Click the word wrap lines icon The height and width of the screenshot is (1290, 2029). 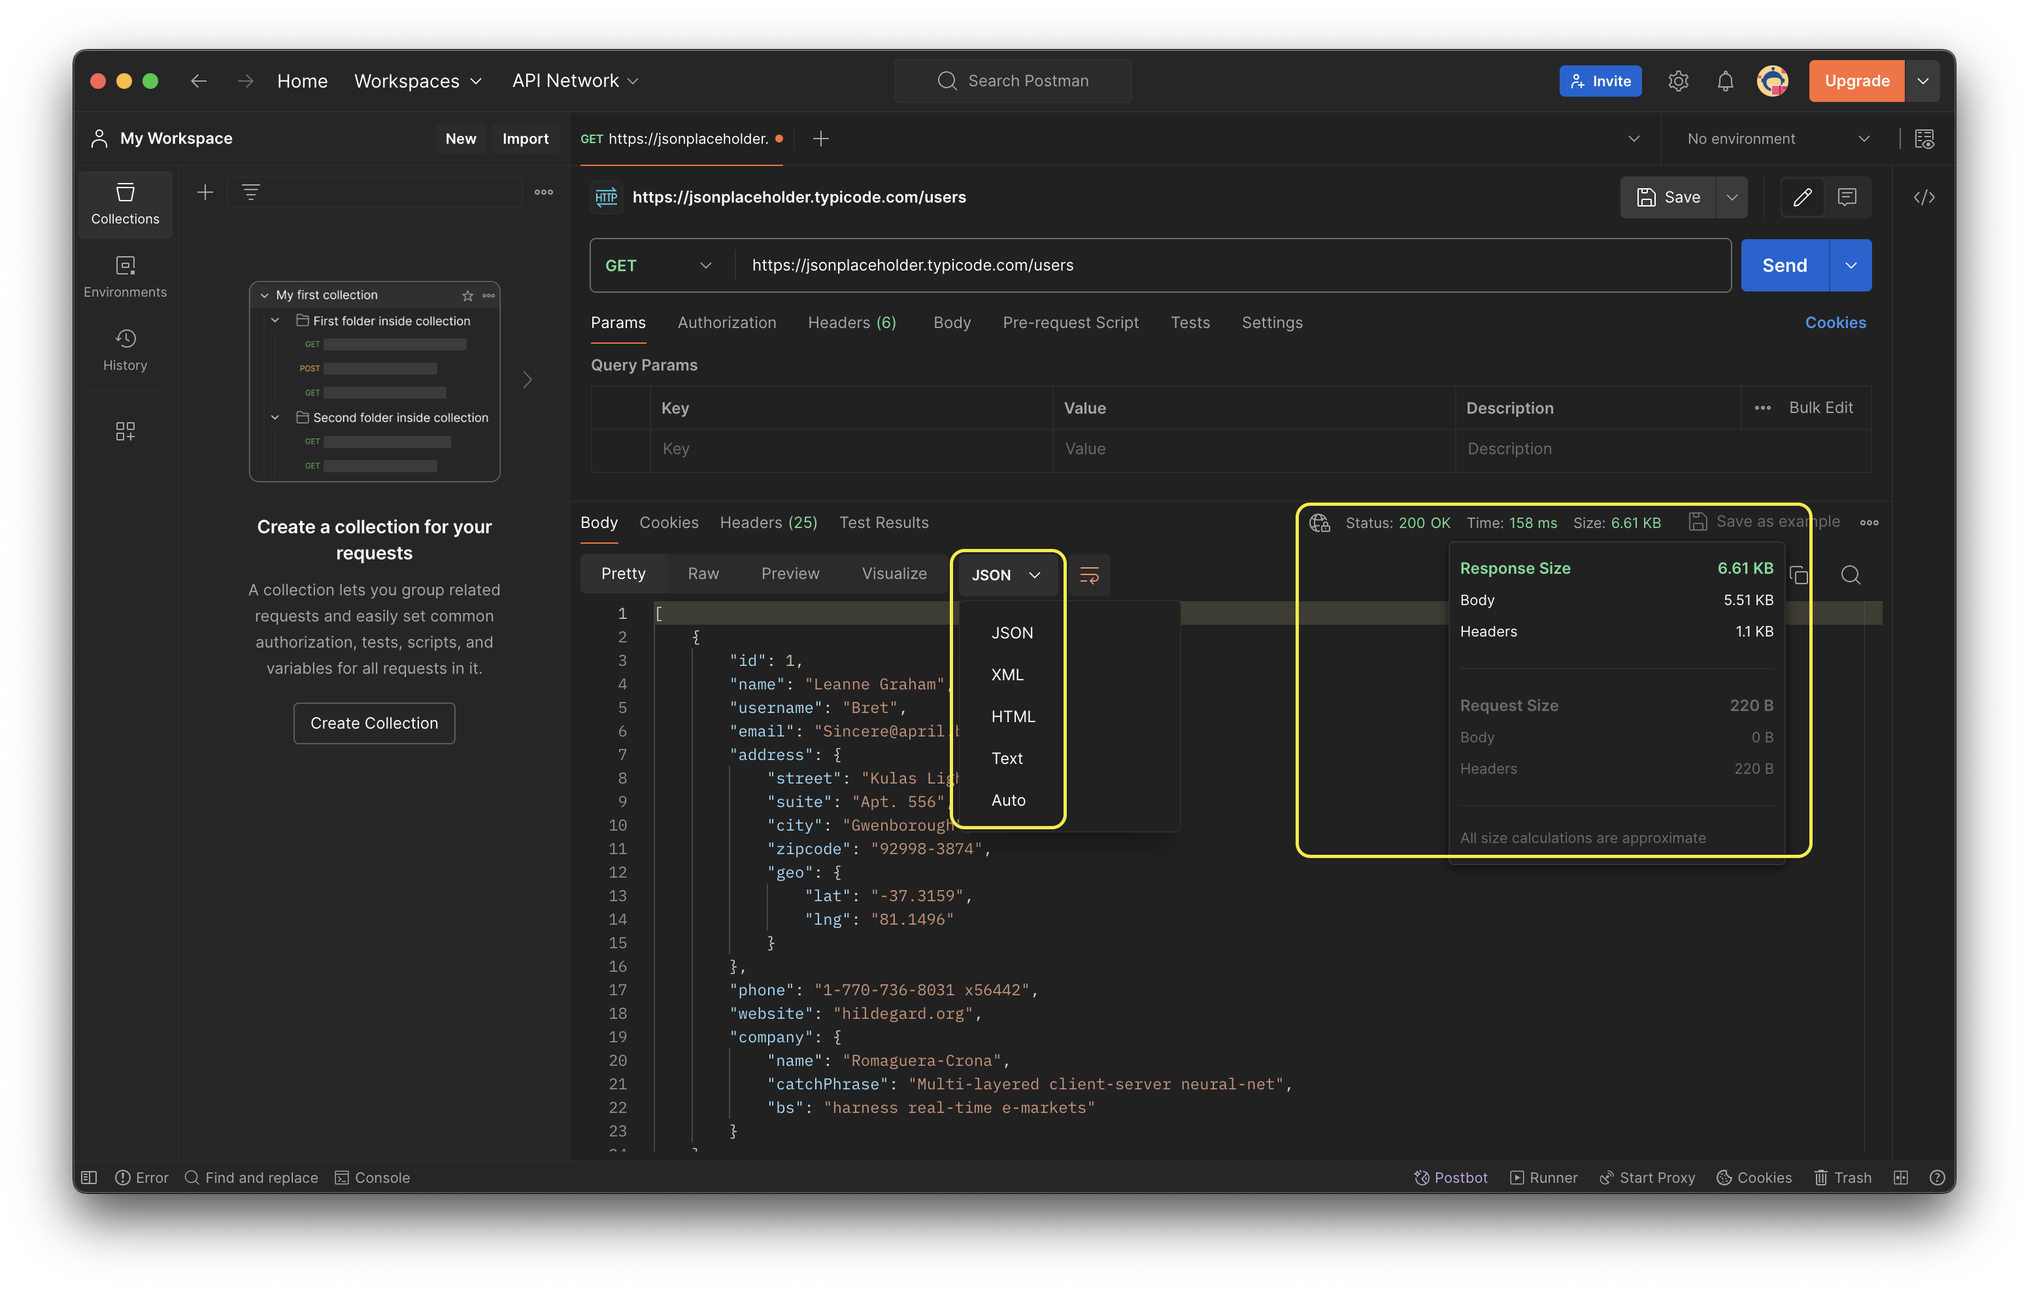pos(1088,576)
